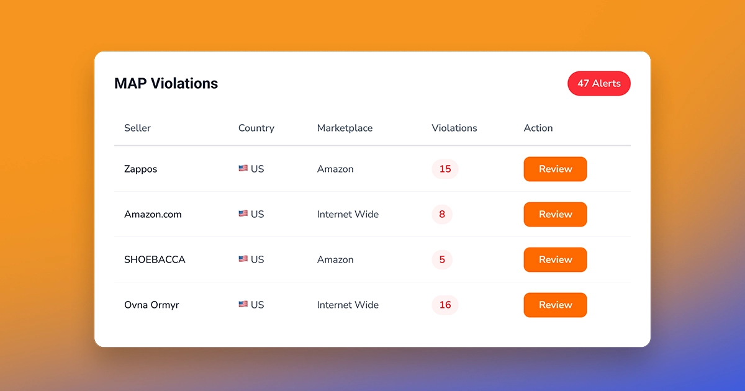Select the seller name Zappos

140,169
